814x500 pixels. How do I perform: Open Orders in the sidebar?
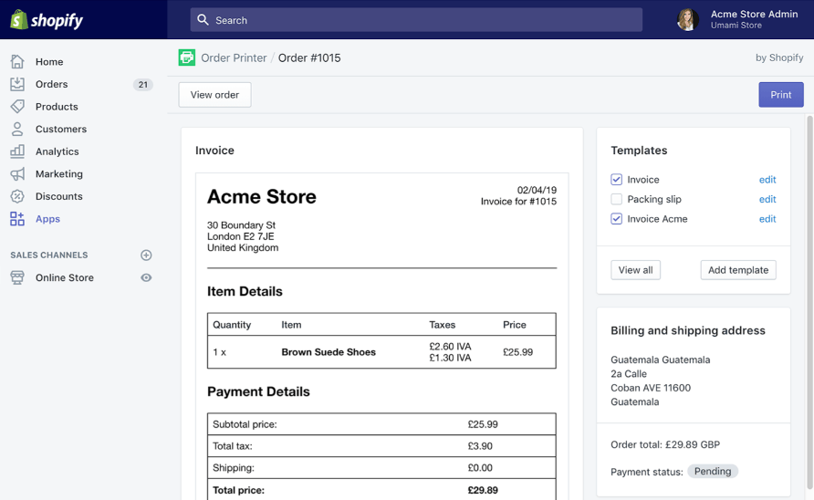51,84
